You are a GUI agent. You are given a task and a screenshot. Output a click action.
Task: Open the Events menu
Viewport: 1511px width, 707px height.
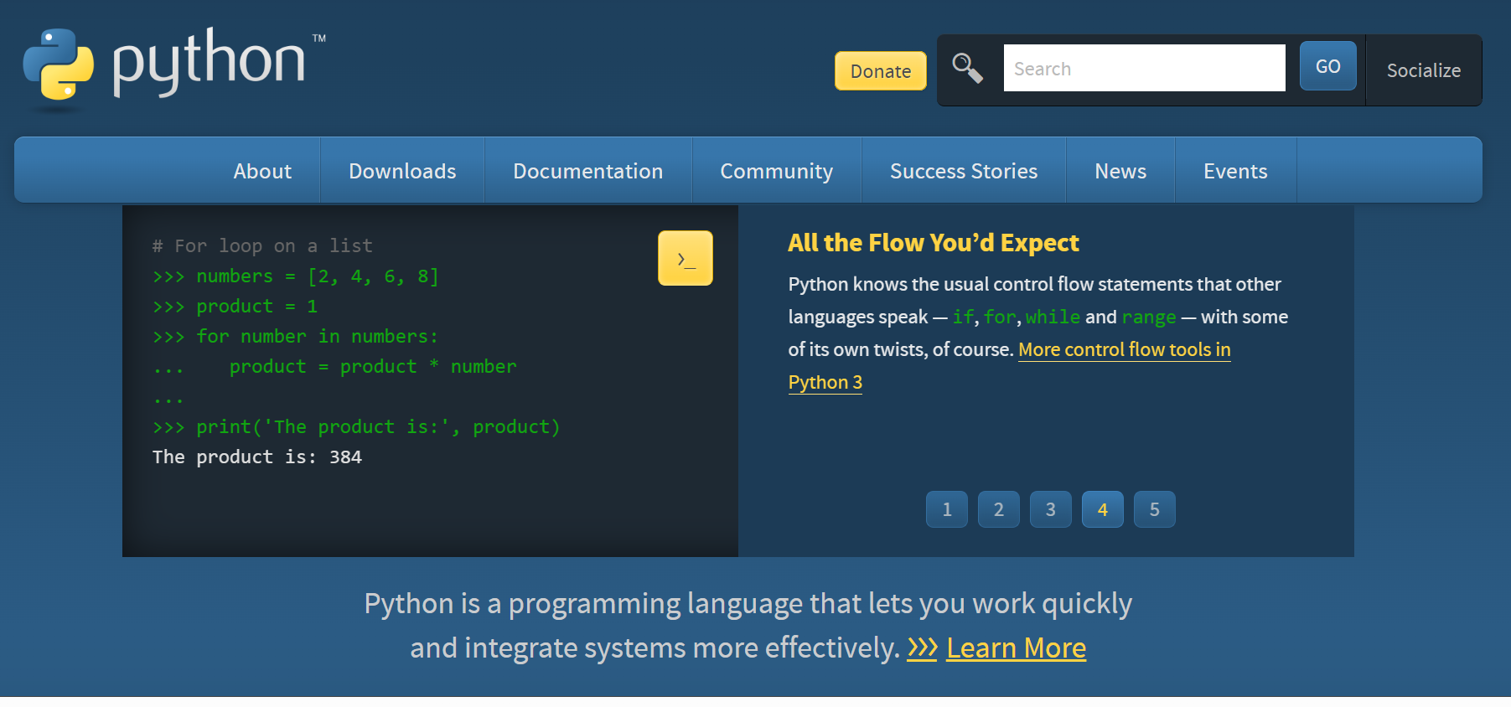click(1235, 171)
